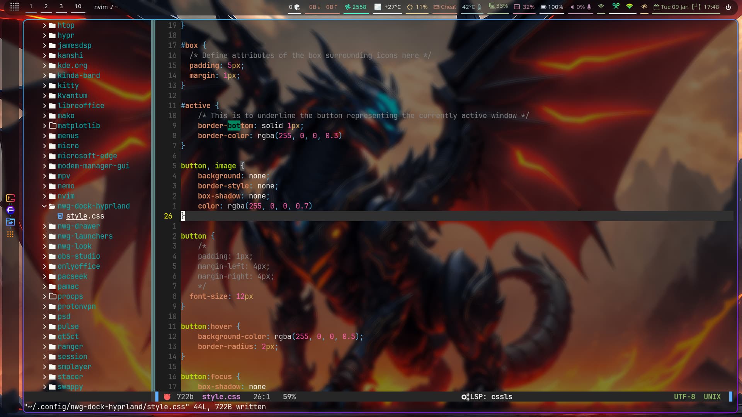Select the obs-studio folder name

(79, 256)
